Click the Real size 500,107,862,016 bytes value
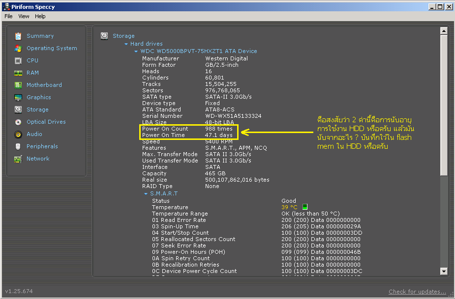 click(237, 180)
